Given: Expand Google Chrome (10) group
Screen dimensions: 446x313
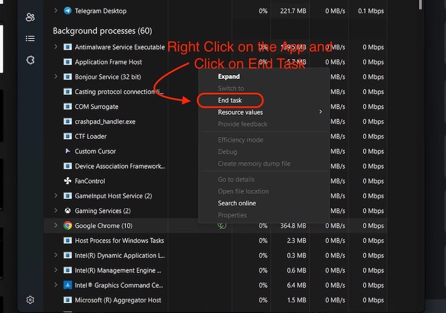Looking at the screenshot, I should 56,225.
